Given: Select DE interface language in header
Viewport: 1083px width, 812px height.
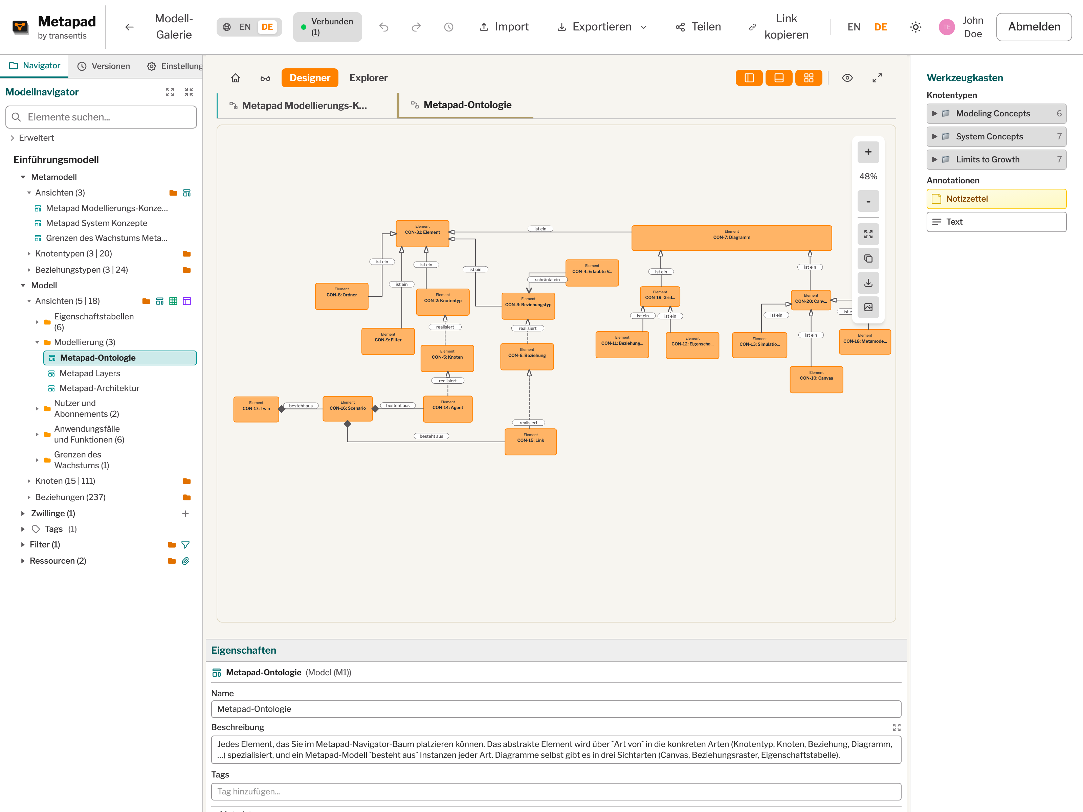Looking at the screenshot, I should [880, 27].
